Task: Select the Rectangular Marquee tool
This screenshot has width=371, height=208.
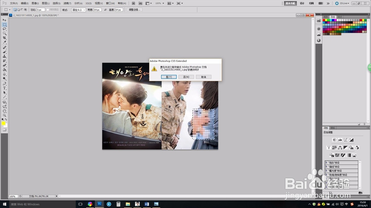Action: coord(4,24)
